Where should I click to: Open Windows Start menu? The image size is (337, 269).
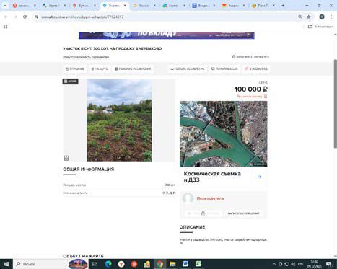(6, 264)
